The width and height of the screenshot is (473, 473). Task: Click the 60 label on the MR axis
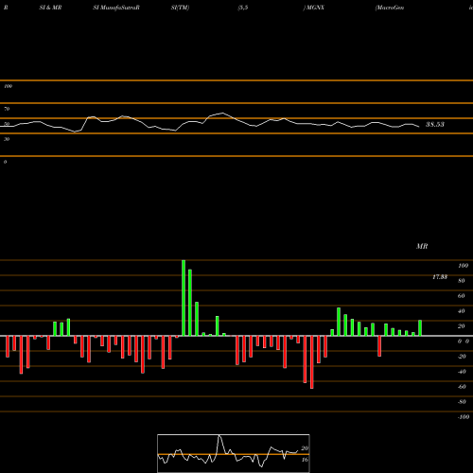461,296
